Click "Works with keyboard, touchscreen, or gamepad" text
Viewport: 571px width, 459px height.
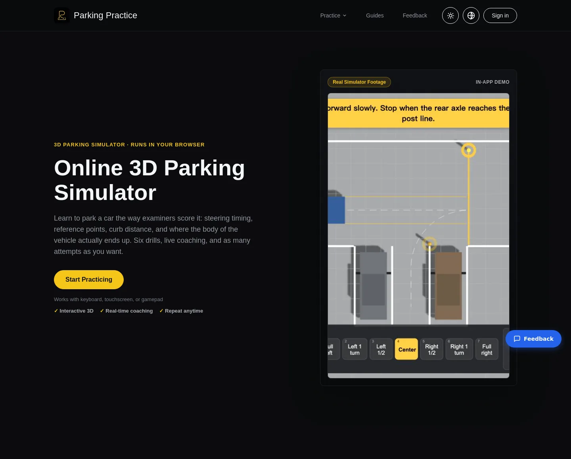click(108, 300)
